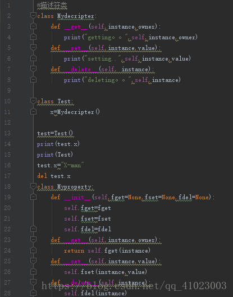
Task: Click the self.fset(instance,value) call
Action: tap(106, 272)
